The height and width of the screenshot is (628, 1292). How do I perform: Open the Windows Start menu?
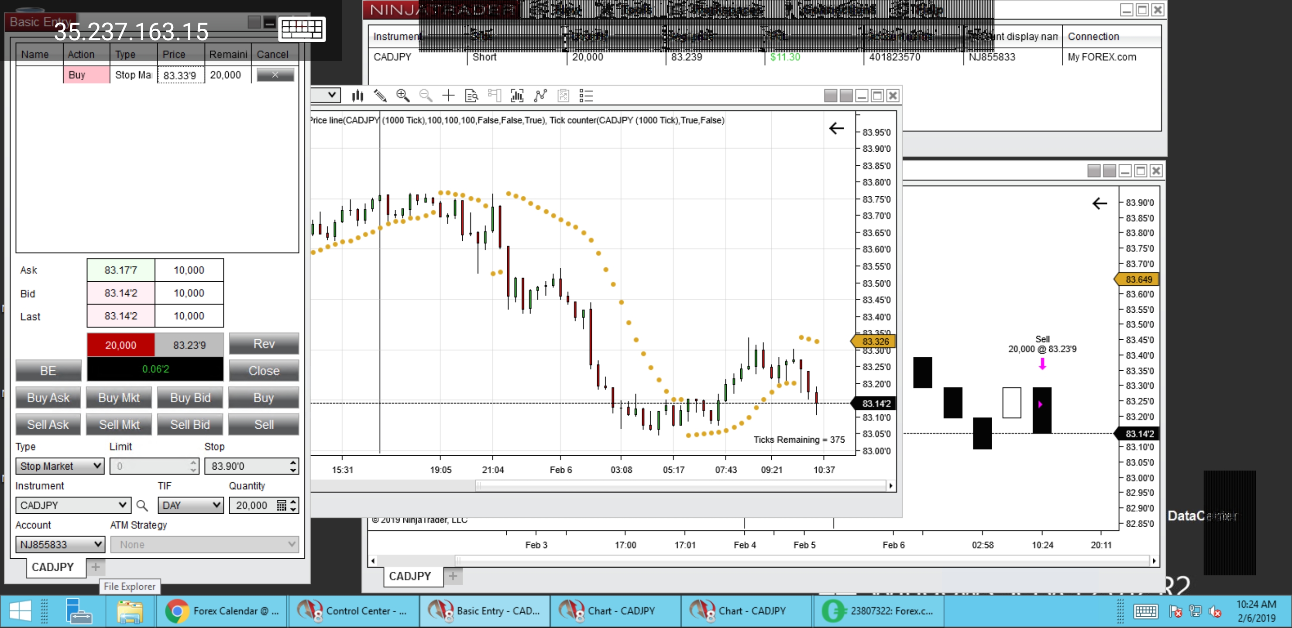pos(21,611)
